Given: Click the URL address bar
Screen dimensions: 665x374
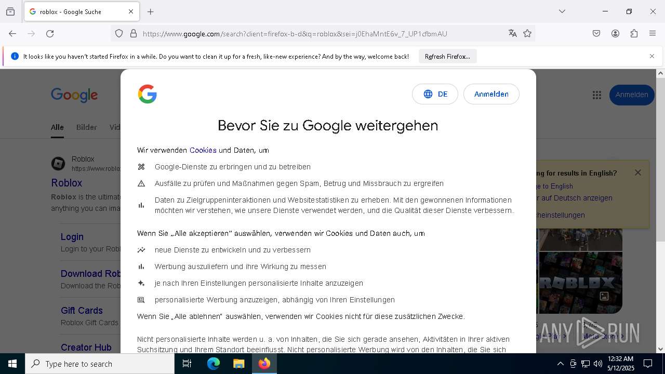Looking at the screenshot, I should coord(322,34).
